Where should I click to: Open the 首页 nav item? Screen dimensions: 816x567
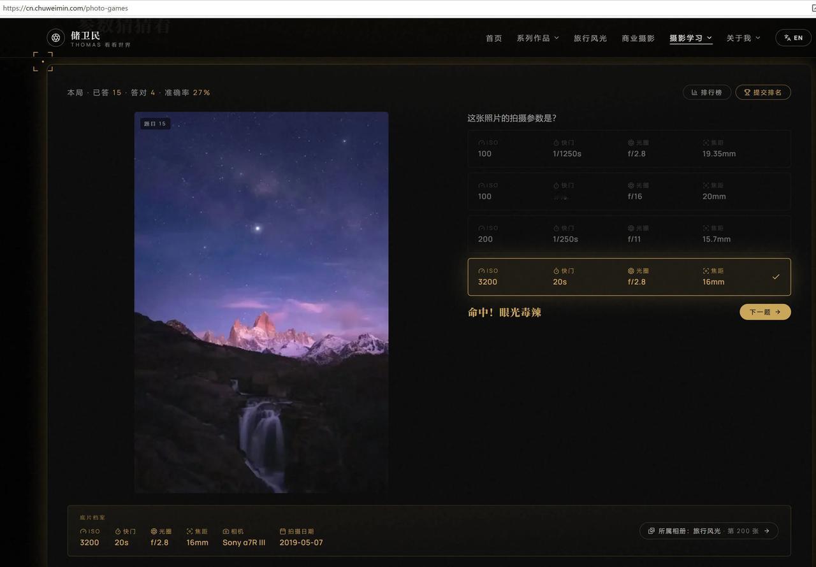pyautogui.click(x=494, y=38)
